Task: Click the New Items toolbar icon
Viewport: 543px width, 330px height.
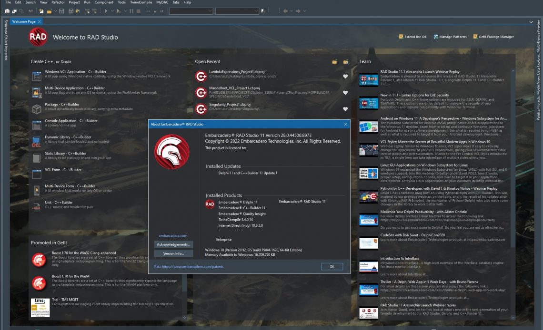Action: [41, 11]
